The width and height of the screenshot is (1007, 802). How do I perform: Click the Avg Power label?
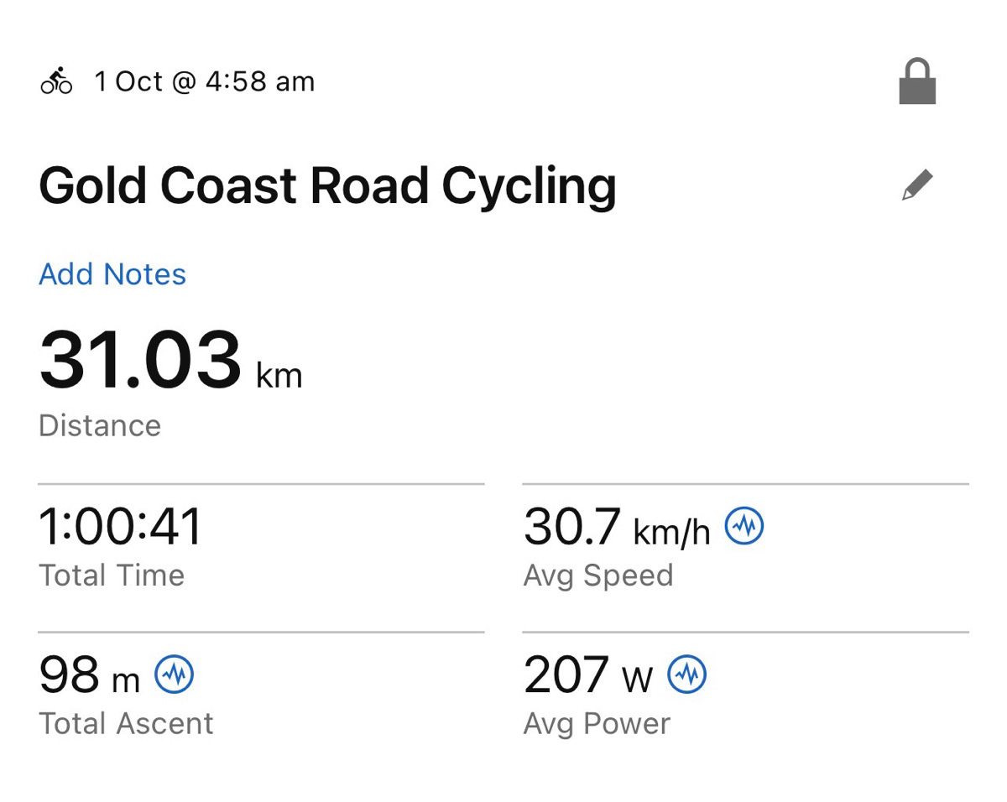click(597, 723)
